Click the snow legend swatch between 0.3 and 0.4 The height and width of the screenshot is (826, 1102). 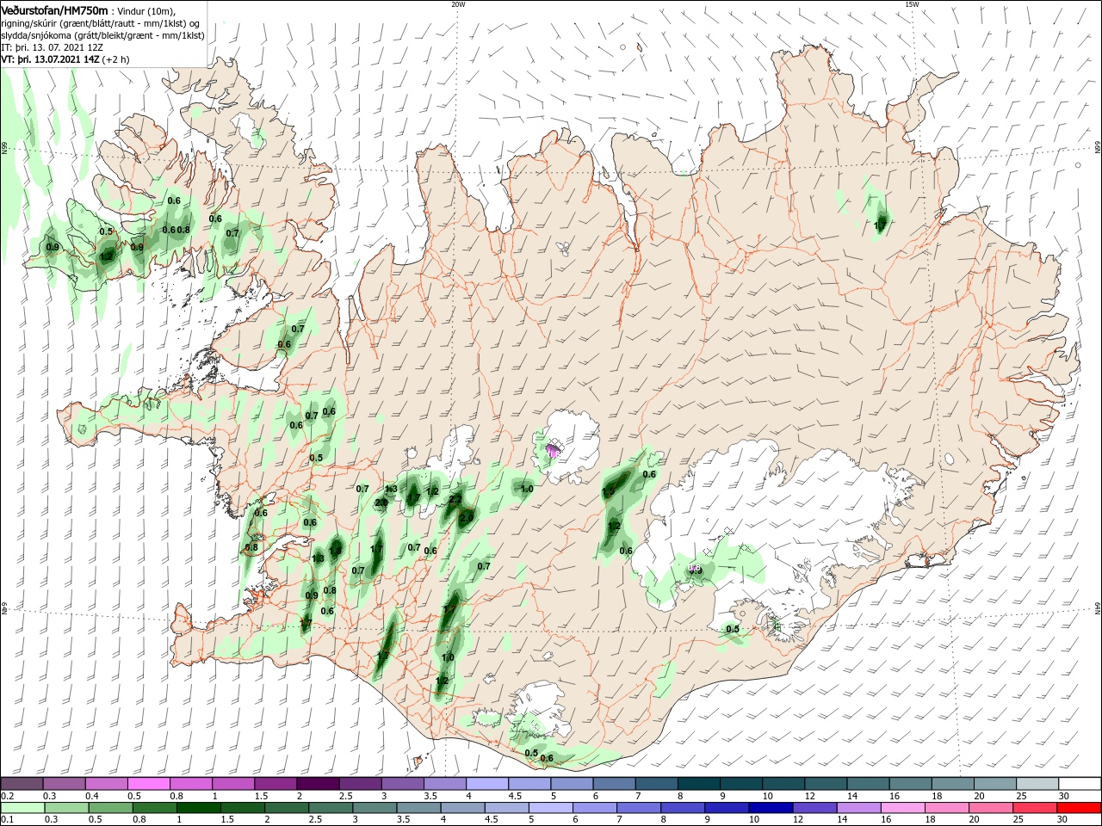pyautogui.click(x=65, y=784)
